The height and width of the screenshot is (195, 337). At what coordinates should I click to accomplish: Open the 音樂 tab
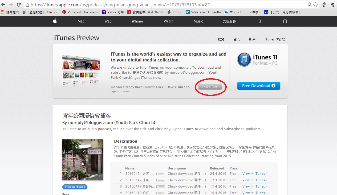pos(236,39)
